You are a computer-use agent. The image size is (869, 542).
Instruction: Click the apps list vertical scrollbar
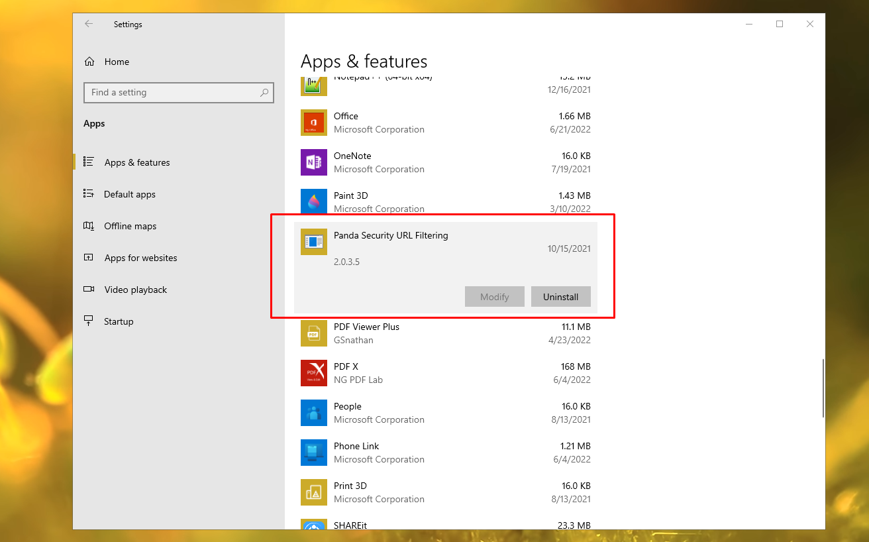(823, 388)
